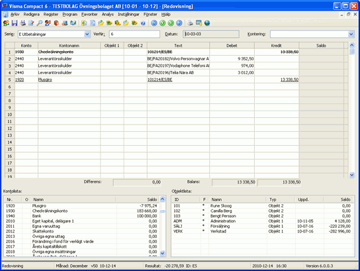Click row header number 6 in grid
The width and height of the screenshot is (360, 271).
point(10,87)
